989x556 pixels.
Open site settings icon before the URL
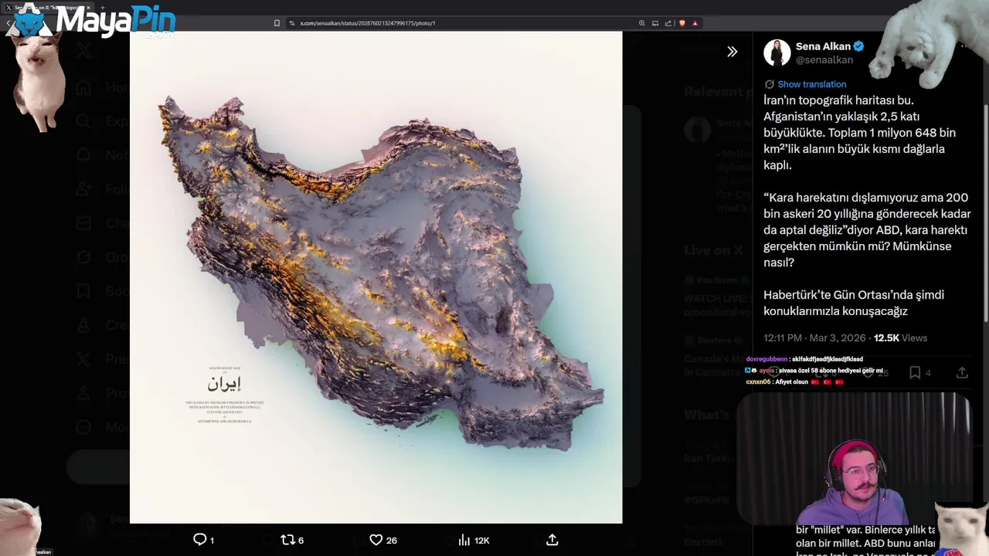coord(292,23)
